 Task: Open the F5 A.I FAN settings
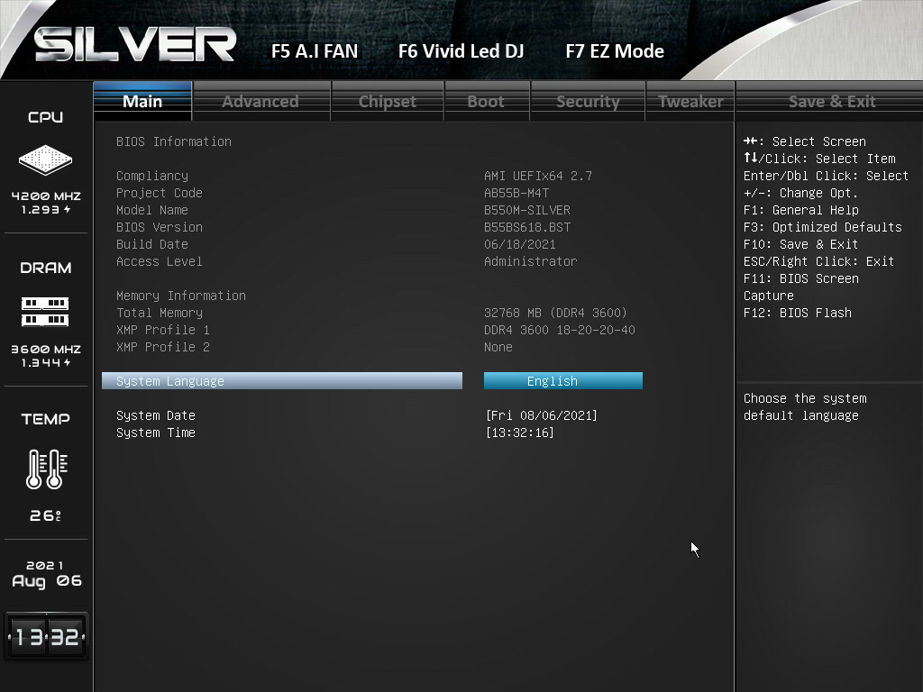pyautogui.click(x=315, y=51)
